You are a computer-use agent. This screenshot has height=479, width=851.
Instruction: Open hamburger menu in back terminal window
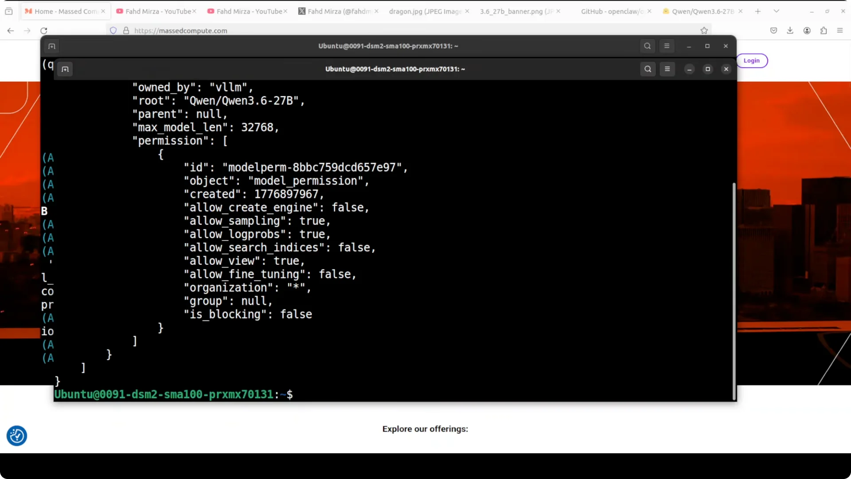[667, 46]
